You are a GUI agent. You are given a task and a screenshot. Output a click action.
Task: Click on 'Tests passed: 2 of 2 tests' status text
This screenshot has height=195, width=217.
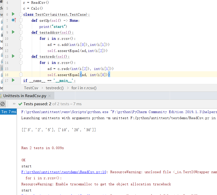(x=46, y=104)
